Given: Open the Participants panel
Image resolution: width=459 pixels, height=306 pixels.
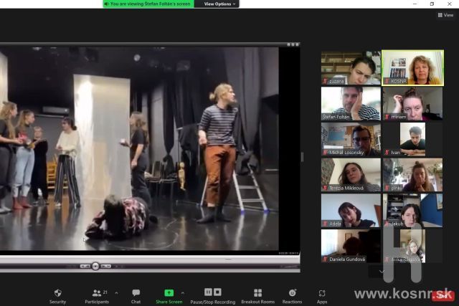Looking at the screenshot, I should pos(96,293).
